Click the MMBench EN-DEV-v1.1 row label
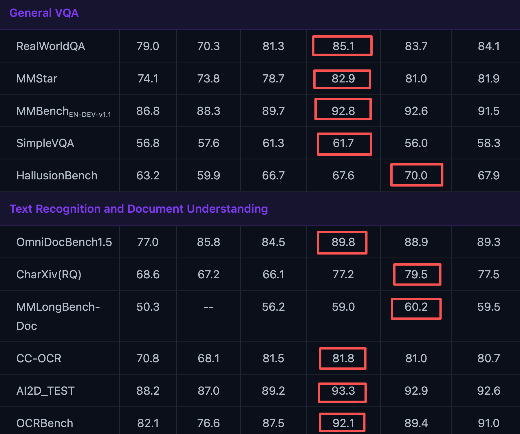This screenshot has width=520, height=434. point(64,111)
